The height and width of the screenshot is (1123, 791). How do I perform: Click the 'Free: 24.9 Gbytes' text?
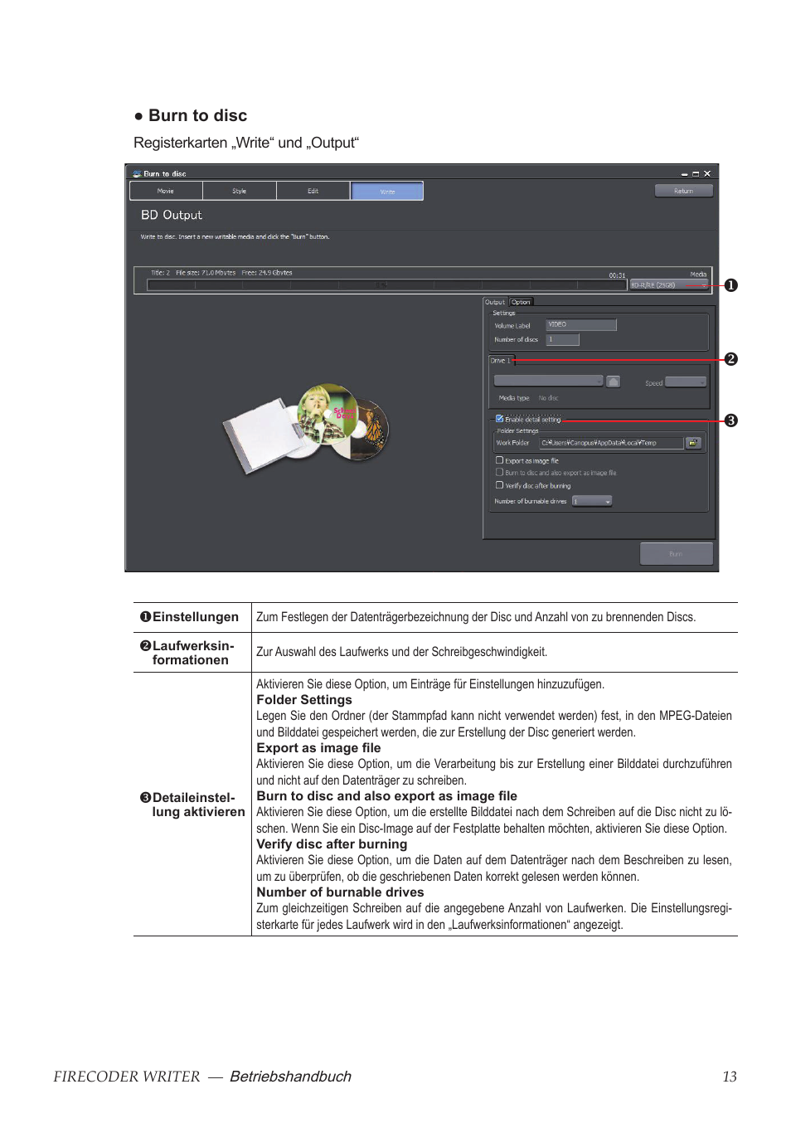(x=267, y=273)
